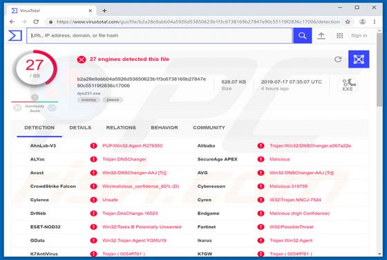Open the blue graph network icon

pos(359,59)
